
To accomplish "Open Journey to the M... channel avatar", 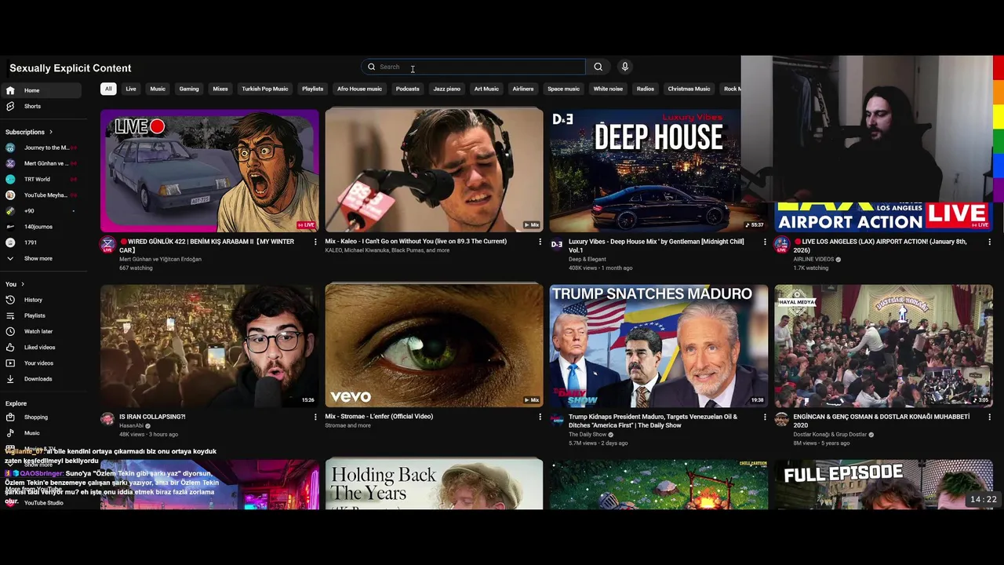I will pyautogui.click(x=10, y=148).
